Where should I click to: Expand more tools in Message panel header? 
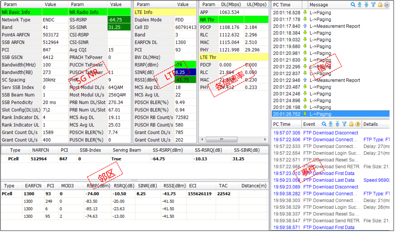[387, 4]
